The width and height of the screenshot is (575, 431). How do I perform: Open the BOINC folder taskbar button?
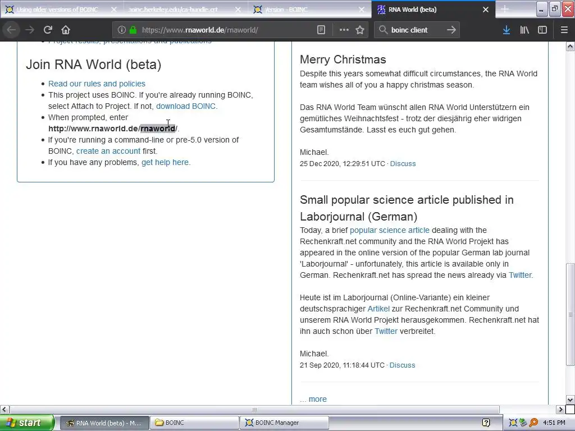click(x=194, y=423)
